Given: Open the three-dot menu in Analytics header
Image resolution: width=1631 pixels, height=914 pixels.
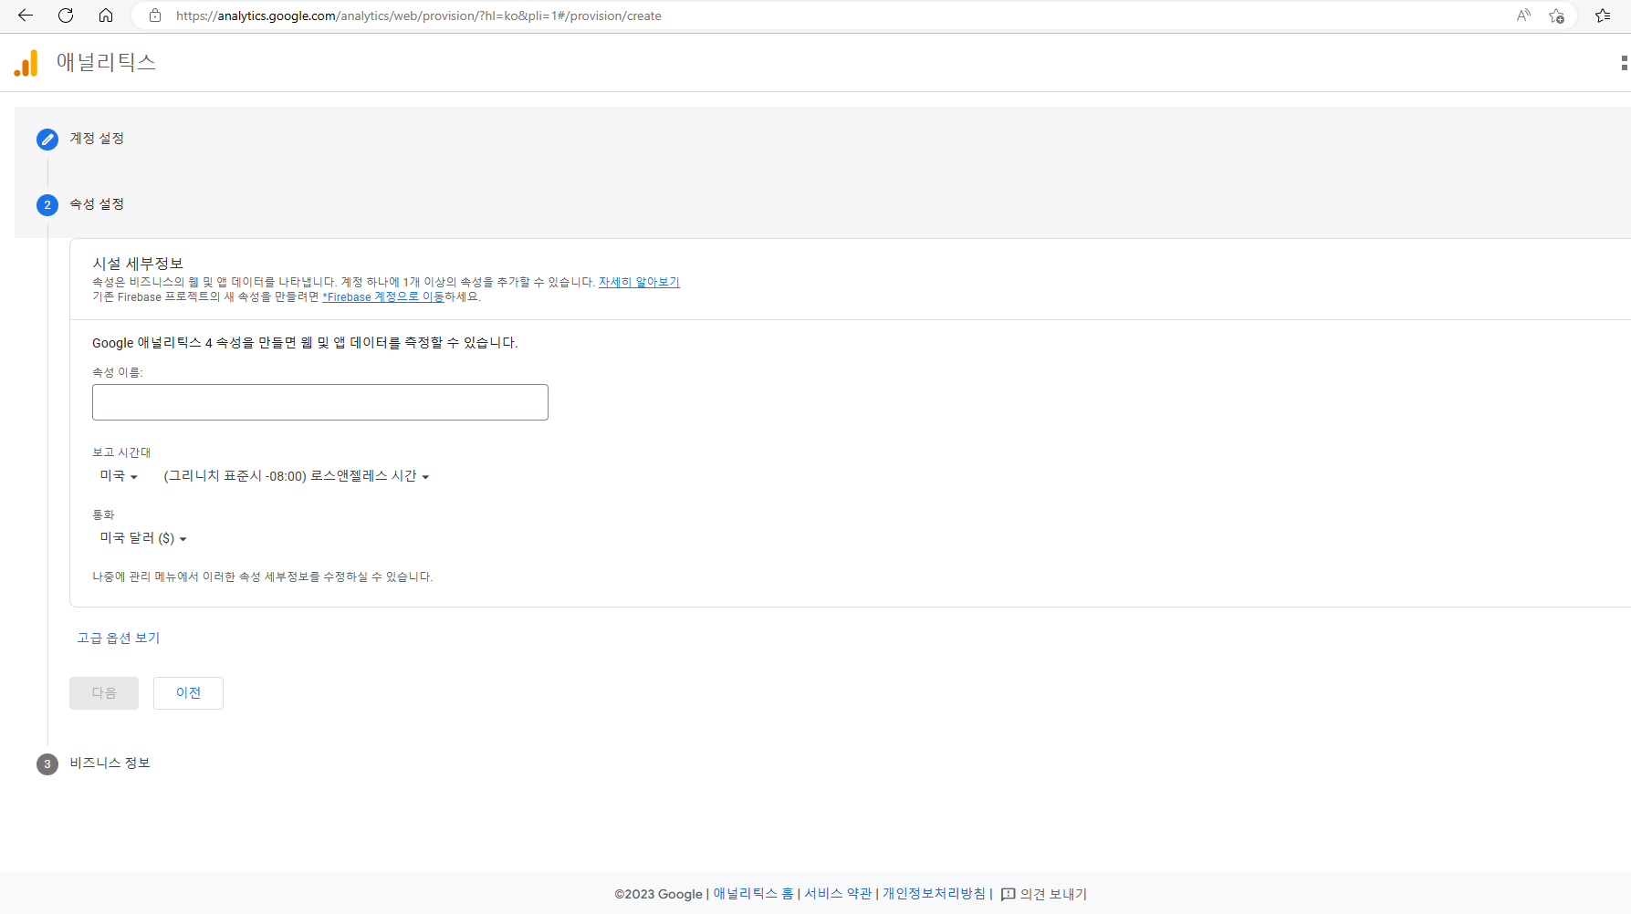Looking at the screenshot, I should click(1625, 62).
